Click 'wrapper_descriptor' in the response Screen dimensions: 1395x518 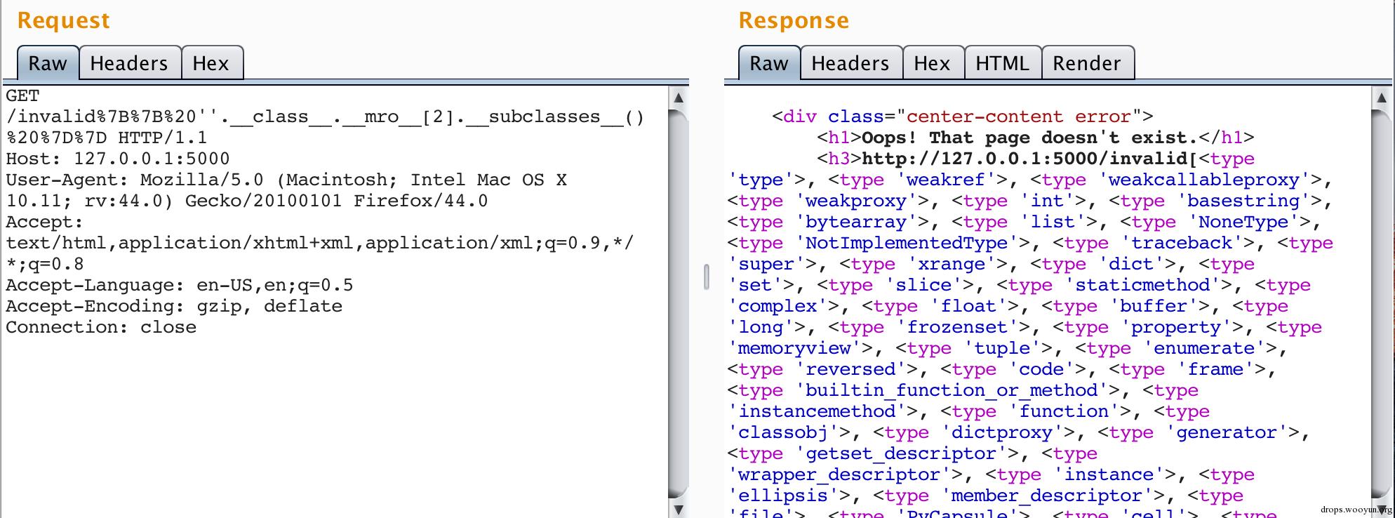coord(839,474)
